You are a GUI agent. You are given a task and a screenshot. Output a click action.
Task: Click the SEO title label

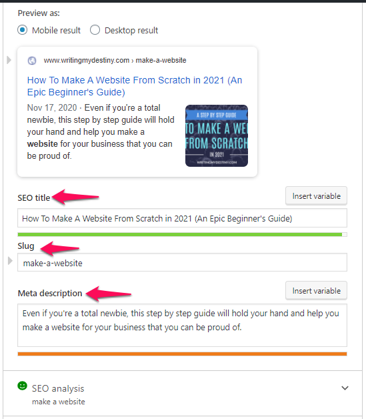point(34,197)
